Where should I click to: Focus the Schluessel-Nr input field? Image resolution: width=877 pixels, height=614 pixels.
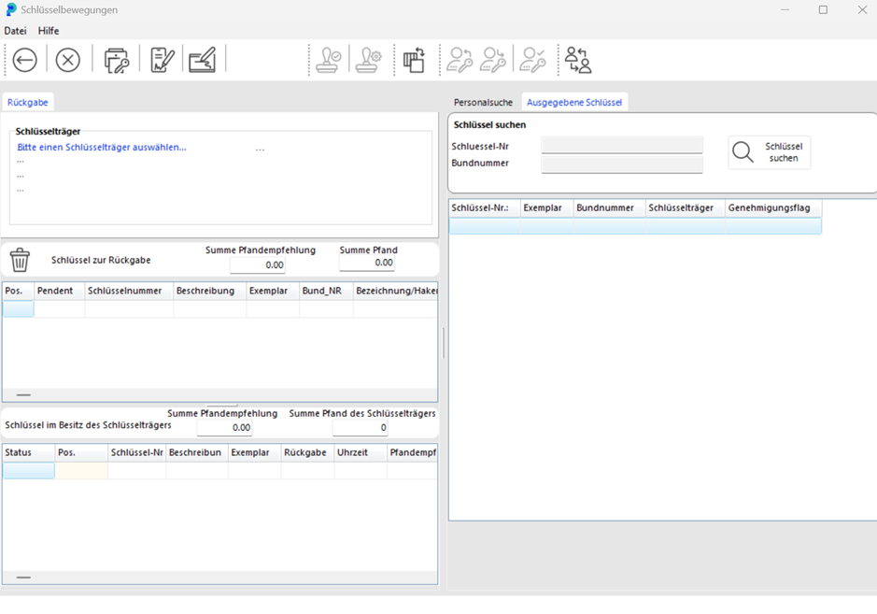[621, 146]
